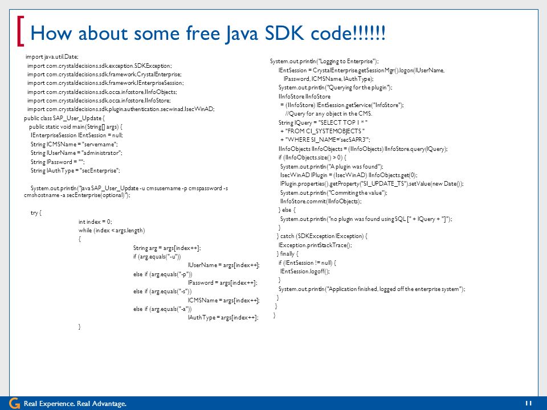
Task: Click 'String lQuery = "SELECT TOP 1 *"'
Action: 323,123
